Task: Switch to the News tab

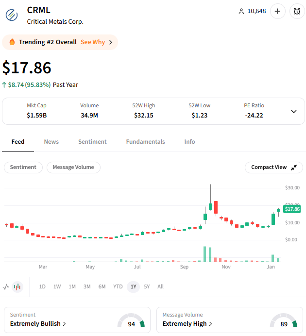Action: 51,142
